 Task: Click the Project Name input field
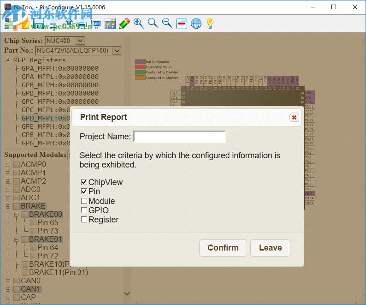pyautogui.click(x=179, y=137)
